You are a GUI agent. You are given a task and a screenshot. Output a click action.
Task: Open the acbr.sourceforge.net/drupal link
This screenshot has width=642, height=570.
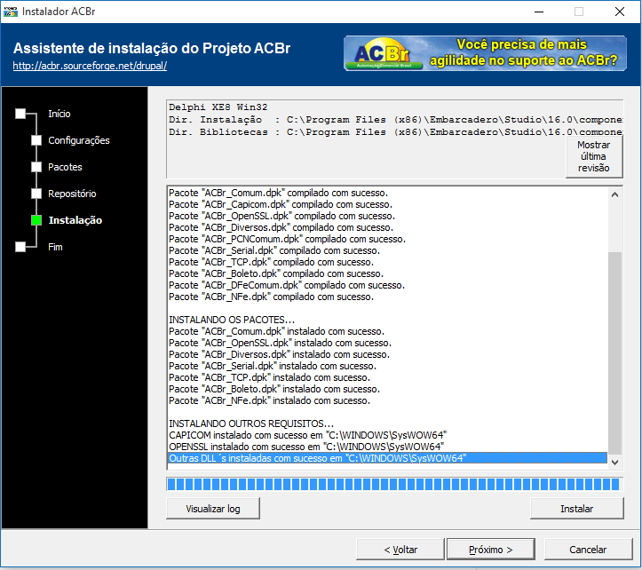pyautogui.click(x=90, y=66)
